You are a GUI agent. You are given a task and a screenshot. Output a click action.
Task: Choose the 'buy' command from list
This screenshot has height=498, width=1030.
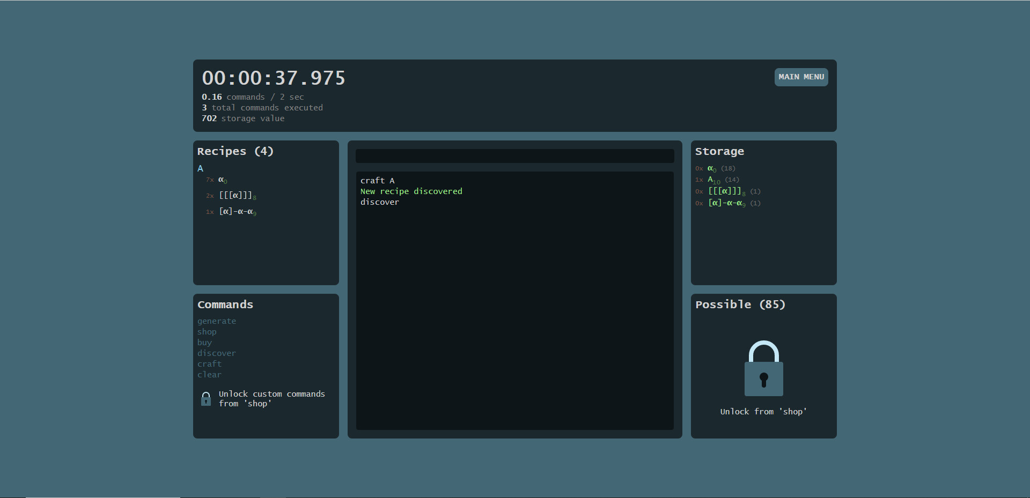204,343
